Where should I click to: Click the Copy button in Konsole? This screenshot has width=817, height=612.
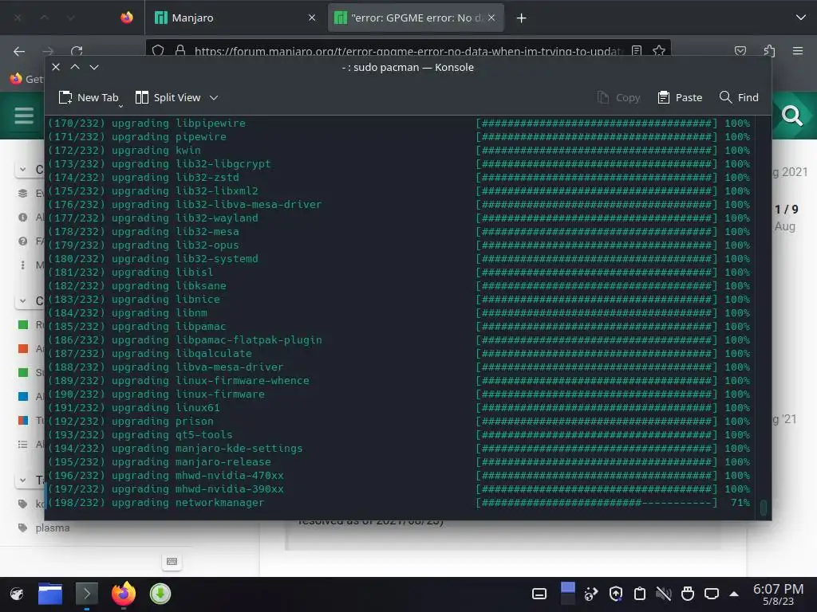[x=618, y=97]
